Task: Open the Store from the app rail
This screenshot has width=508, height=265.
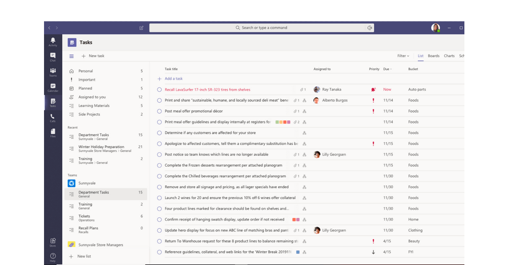Action: [53, 242]
